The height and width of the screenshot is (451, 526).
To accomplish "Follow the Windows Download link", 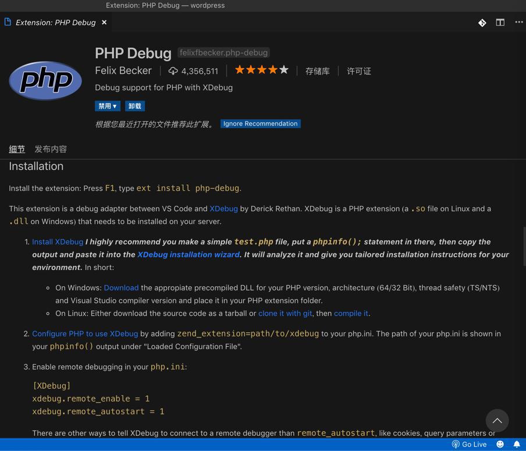I will click(x=121, y=287).
